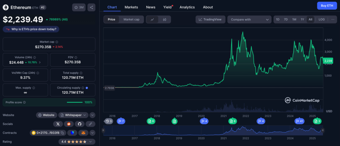Click the history marker labeled 3
This screenshot has height=146, width=340.
[109, 121]
